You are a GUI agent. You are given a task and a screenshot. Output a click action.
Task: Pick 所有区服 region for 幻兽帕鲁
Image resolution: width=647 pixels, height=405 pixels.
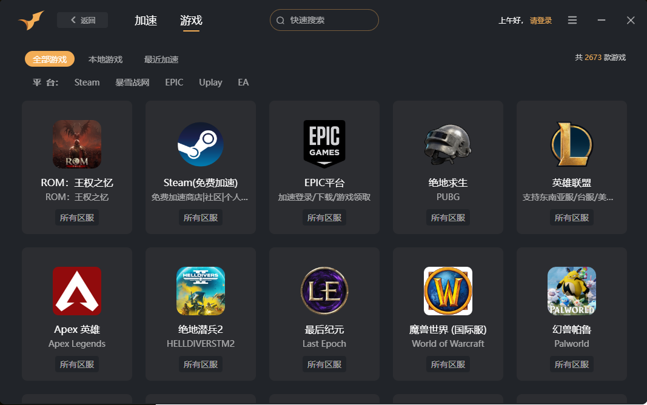coord(571,364)
